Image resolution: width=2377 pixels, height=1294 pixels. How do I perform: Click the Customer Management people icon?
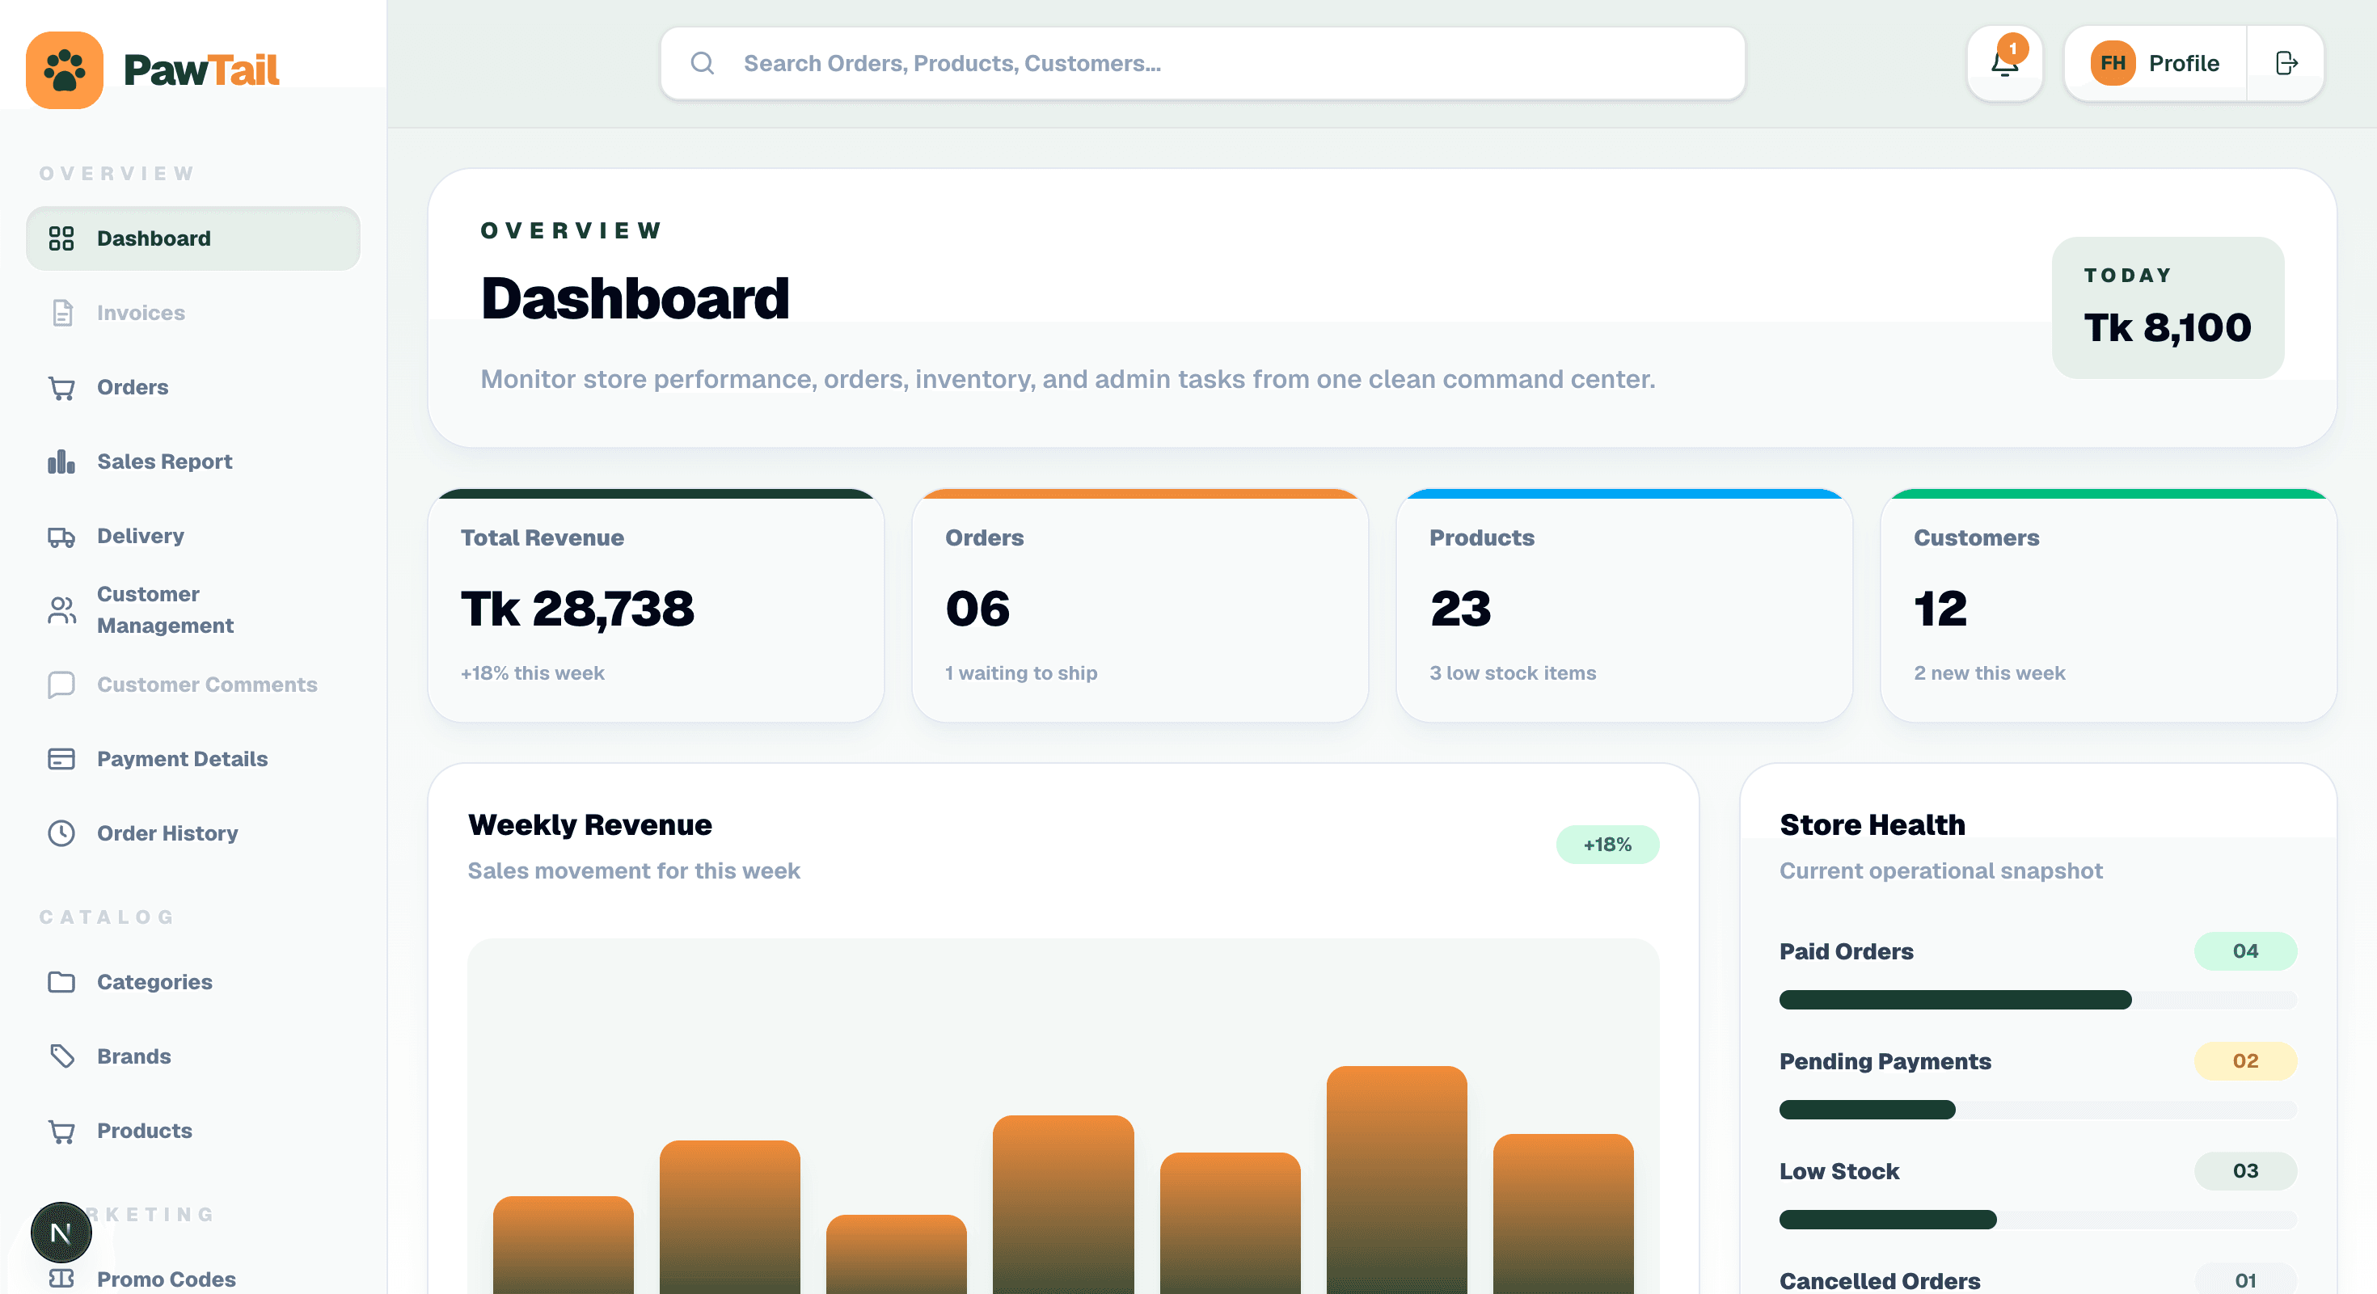[x=61, y=610]
